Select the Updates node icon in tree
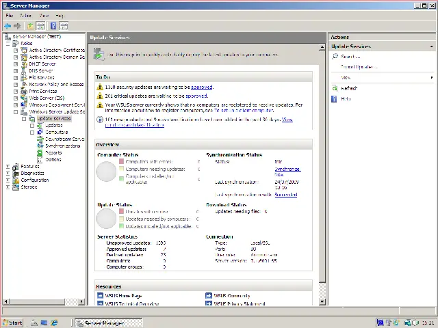 [x=40, y=126]
